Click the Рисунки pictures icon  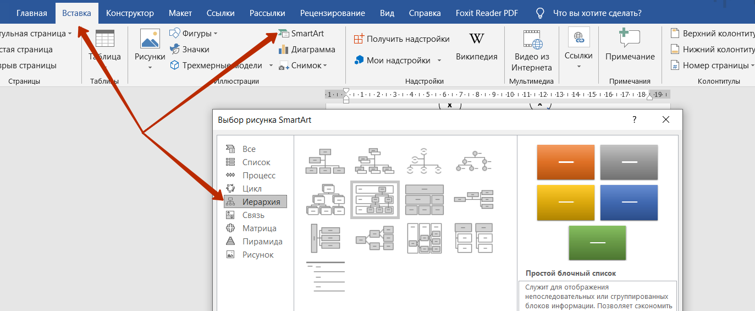(x=150, y=39)
